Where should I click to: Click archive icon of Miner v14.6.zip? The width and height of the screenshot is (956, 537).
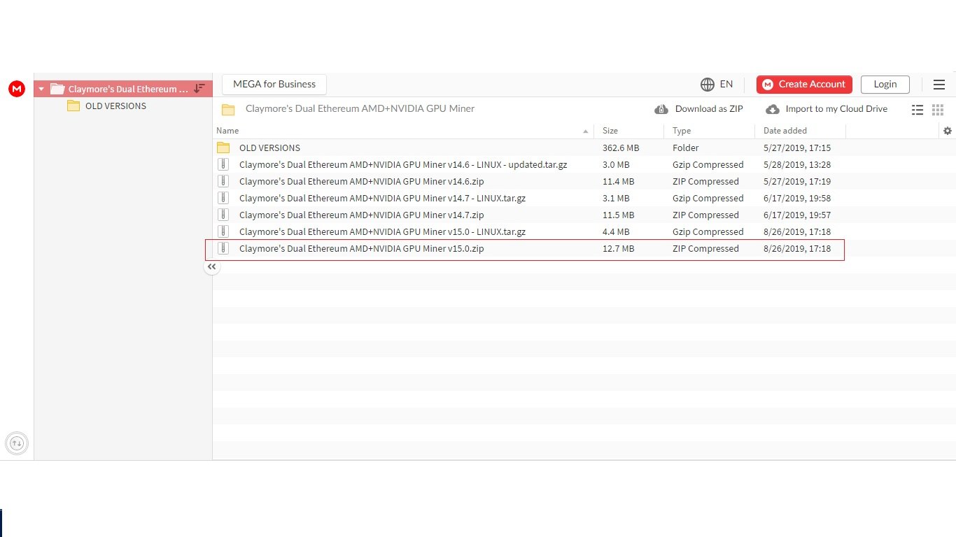pyautogui.click(x=223, y=181)
